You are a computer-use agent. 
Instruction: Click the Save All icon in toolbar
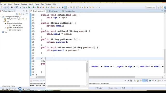[x=8, y=7]
